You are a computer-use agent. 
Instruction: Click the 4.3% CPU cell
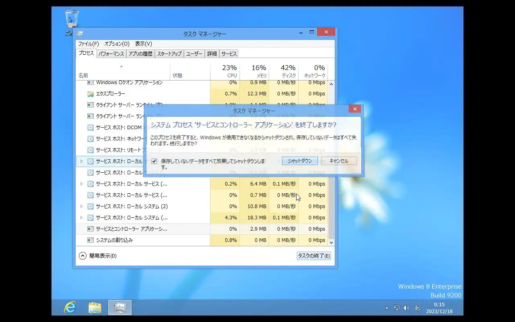(x=225, y=218)
